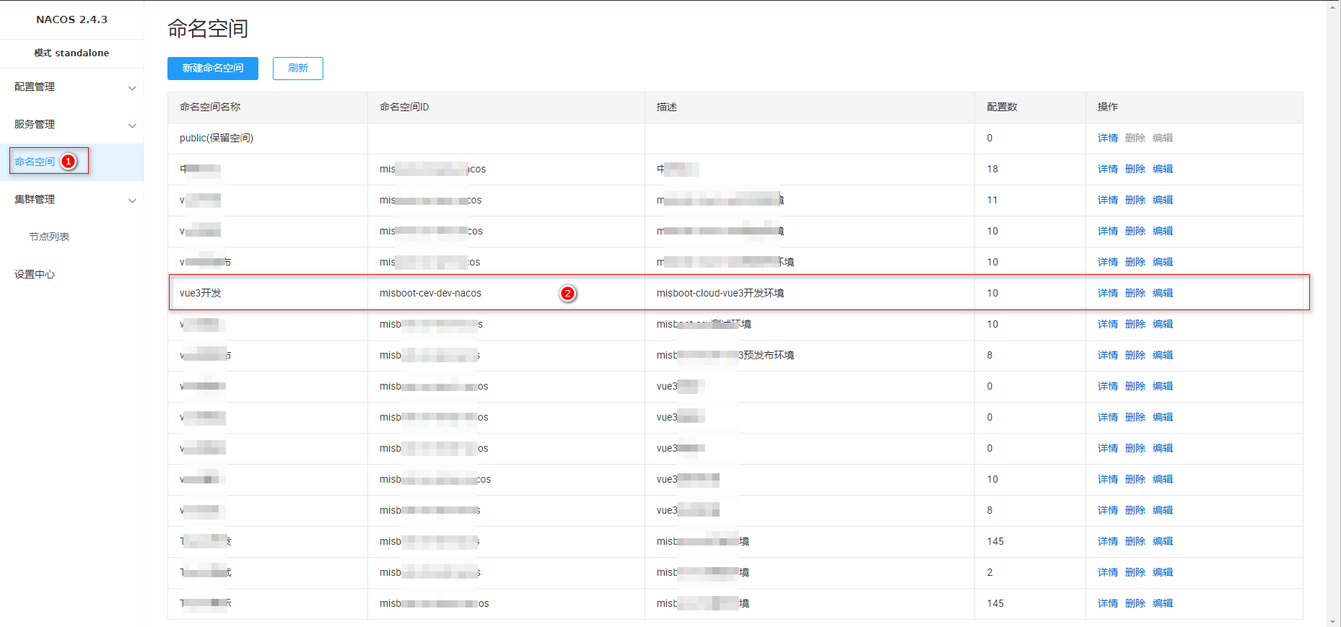Click 删除 for vue3开发 namespace
This screenshot has width=1341, height=627.
pyautogui.click(x=1135, y=293)
